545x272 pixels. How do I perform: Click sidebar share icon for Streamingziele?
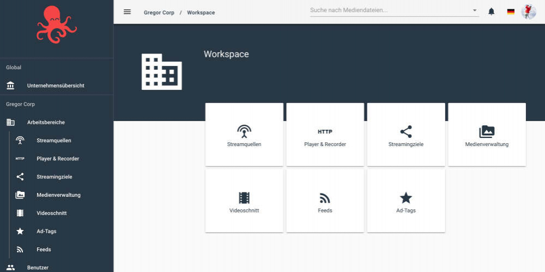[20, 177]
